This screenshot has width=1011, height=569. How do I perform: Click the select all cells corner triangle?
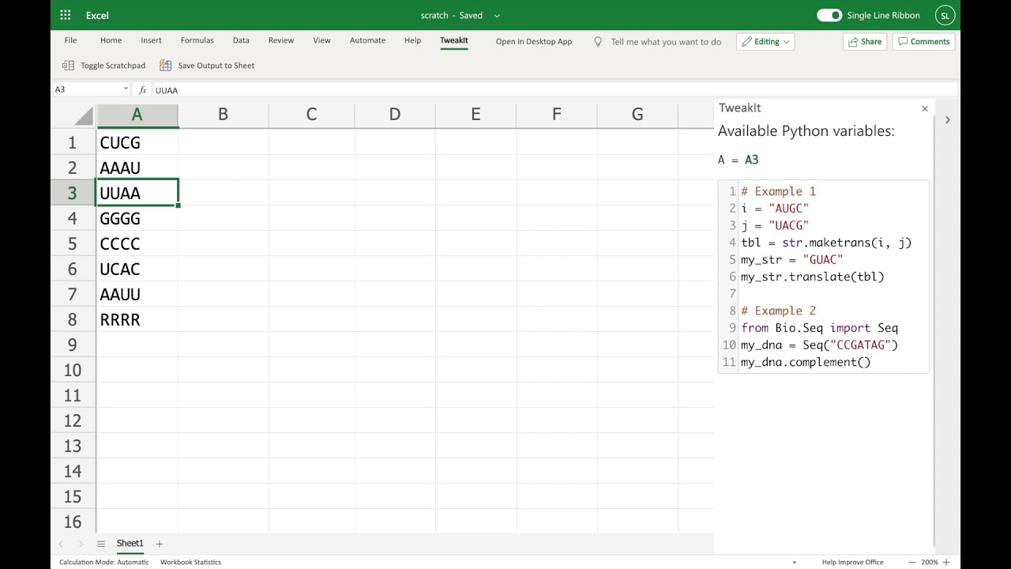(84, 116)
